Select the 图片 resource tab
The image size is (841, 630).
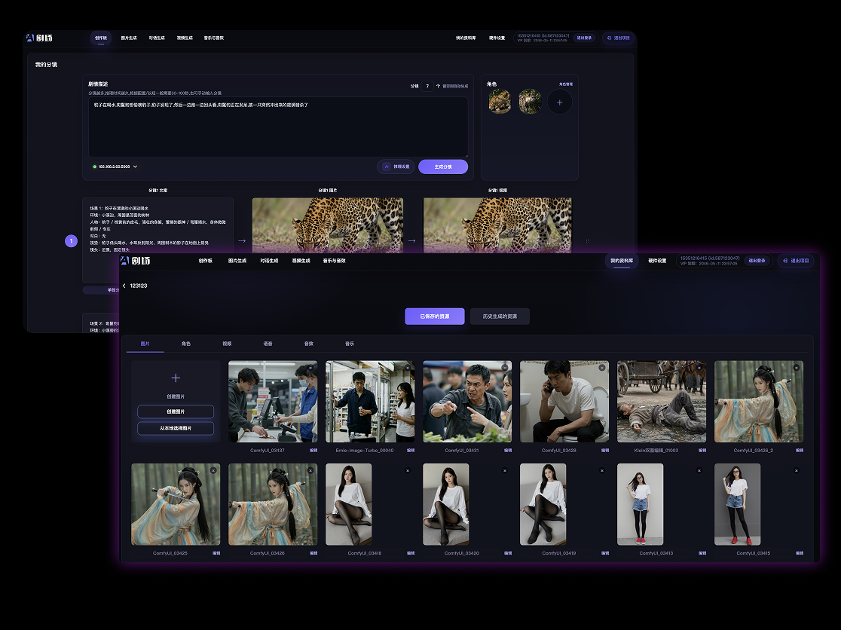[145, 344]
